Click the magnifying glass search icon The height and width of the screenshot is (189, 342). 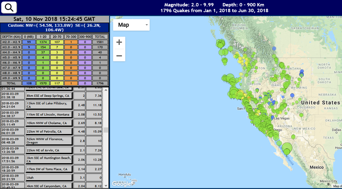[x=9, y=8]
